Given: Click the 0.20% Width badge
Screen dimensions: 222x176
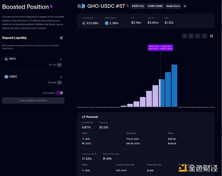Looking at the screenshot, I should 155,6.
